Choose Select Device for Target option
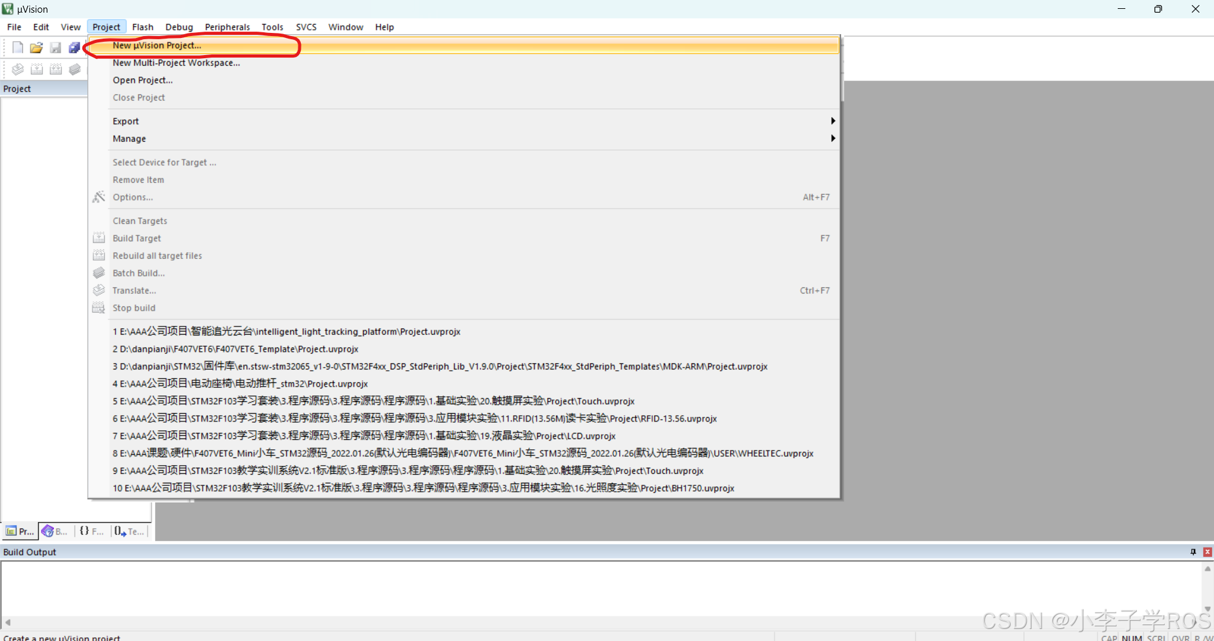The width and height of the screenshot is (1214, 641). click(x=164, y=162)
